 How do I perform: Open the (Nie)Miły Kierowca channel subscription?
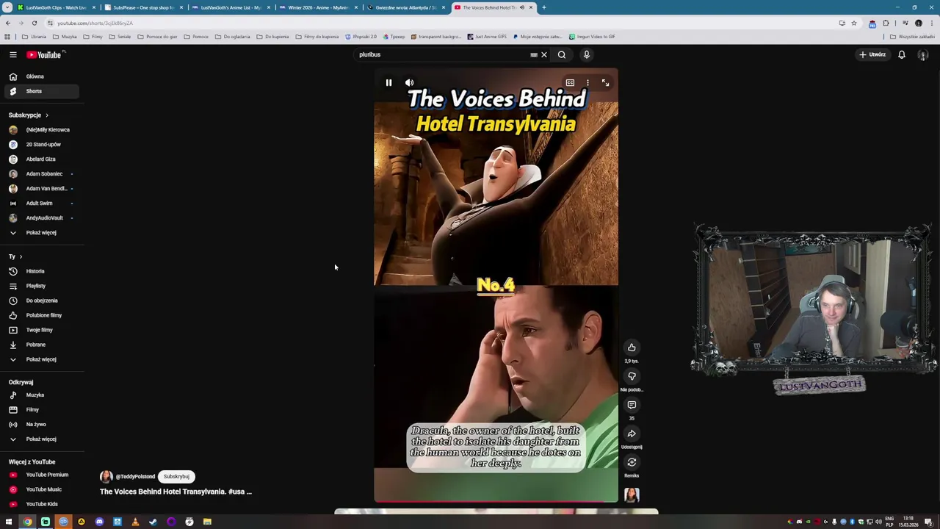click(x=40, y=129)
